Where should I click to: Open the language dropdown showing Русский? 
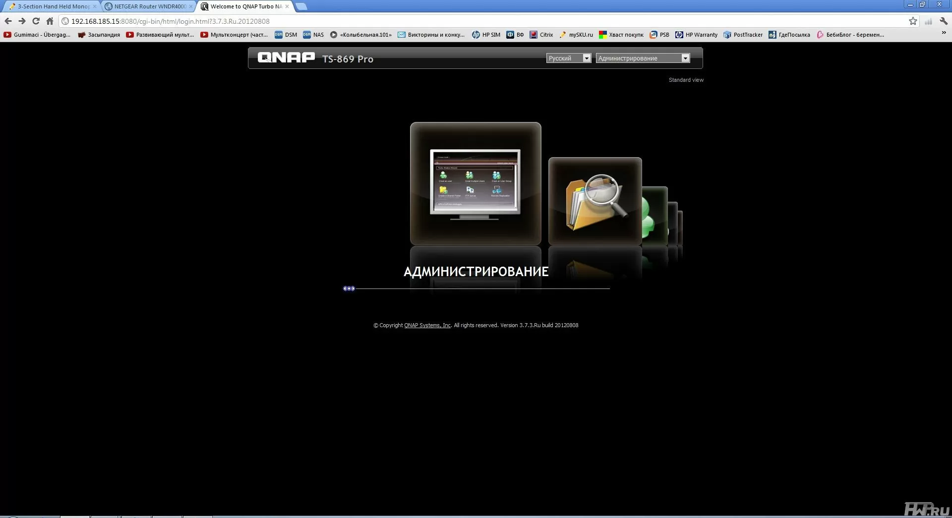click(569, 58)
